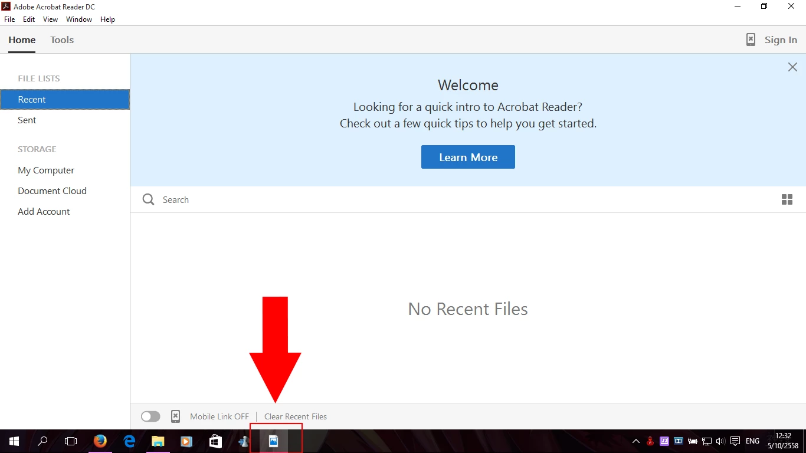The width and height of the screenshot is (806, 453).
Task: Toggle the Mobile Link switch on
Action: pyautogui.click(x=150, y=416)
